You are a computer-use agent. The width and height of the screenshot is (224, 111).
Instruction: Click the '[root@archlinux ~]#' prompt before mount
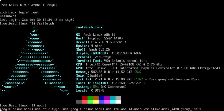tap(18, 105)
